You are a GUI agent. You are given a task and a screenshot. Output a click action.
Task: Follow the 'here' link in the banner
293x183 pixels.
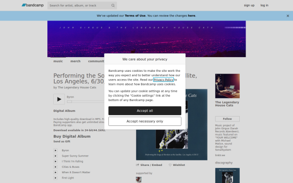point(191,16)
